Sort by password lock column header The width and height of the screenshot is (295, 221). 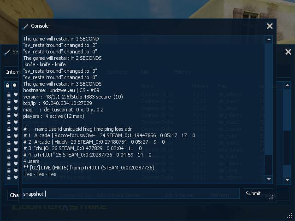click(7, 86)
